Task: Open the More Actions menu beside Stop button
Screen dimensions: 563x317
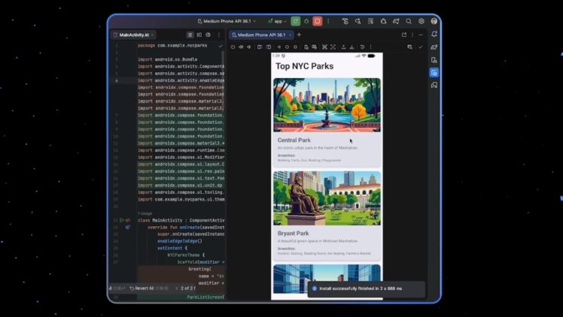Action: click(x=329, y=21)
